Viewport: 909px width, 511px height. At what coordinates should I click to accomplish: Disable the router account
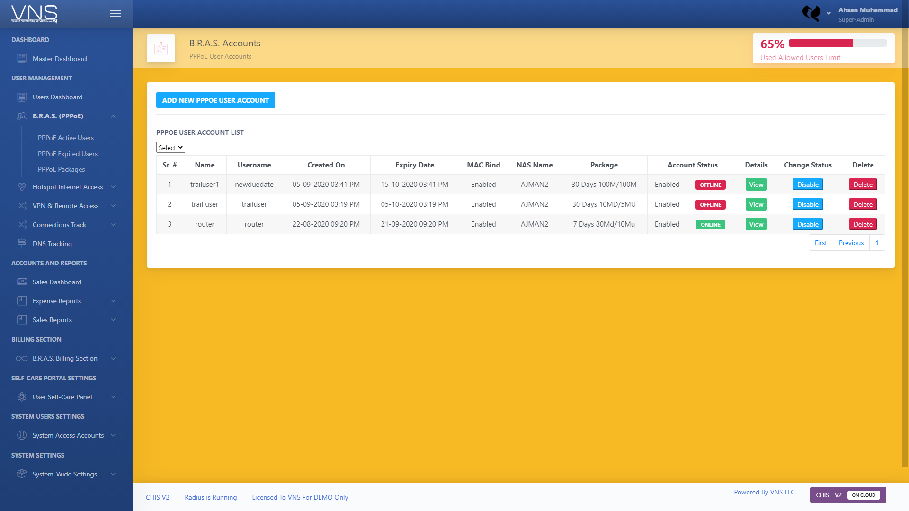[x=808, y=224]
